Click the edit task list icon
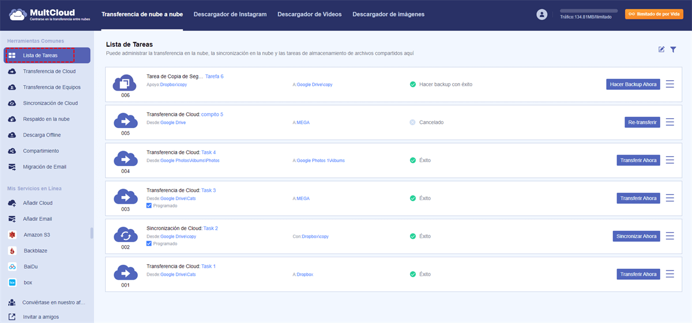Viewport: 692px width, 323px height. (661, 50)
